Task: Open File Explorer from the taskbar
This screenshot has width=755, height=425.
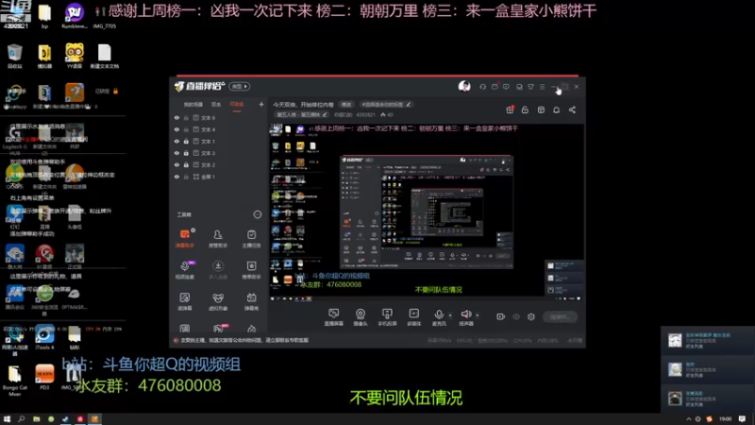Action: coord(36,418)
